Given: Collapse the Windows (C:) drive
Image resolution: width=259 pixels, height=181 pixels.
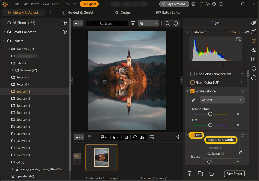Looking at the screenshot, I should click(9, 49).
